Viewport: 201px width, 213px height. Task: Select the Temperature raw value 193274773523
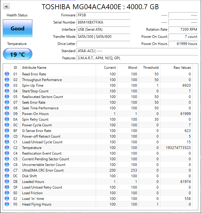coord(178,147)
